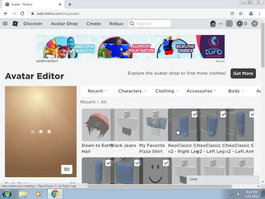This screenshot has height=199, width=265.
Task: Click the taskbar clock and date
Action: (252, 194)
